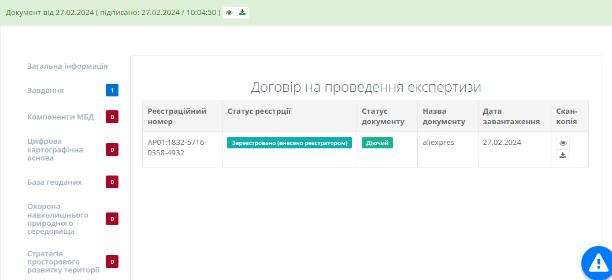Click the blue warning alert button
The width and height of the screenshot is (612, 280).
pyautogui.click(x=598, y=264)
